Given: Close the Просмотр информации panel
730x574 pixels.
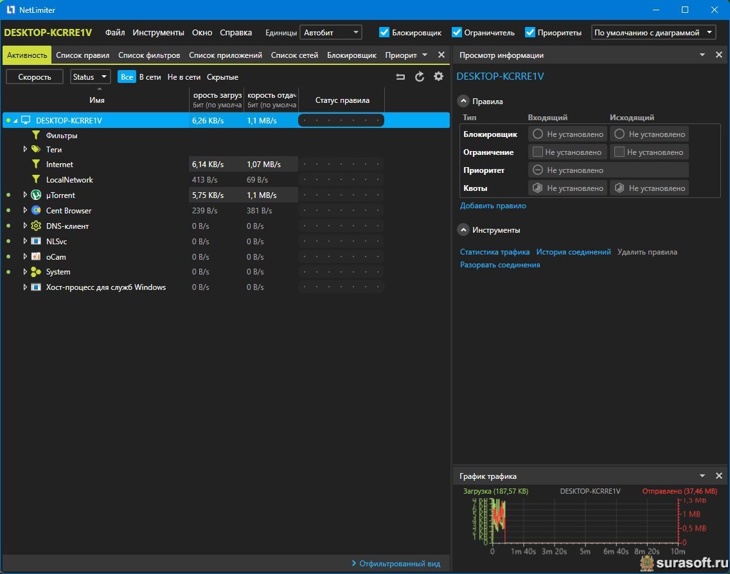Looking at the screenshot, I should point(719,55).
